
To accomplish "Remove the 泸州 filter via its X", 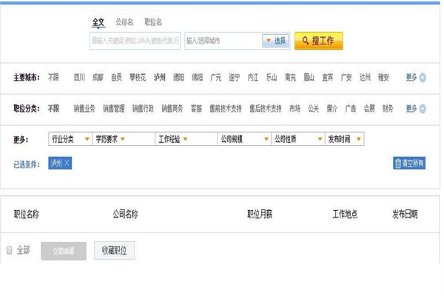I will coord(67,163).
